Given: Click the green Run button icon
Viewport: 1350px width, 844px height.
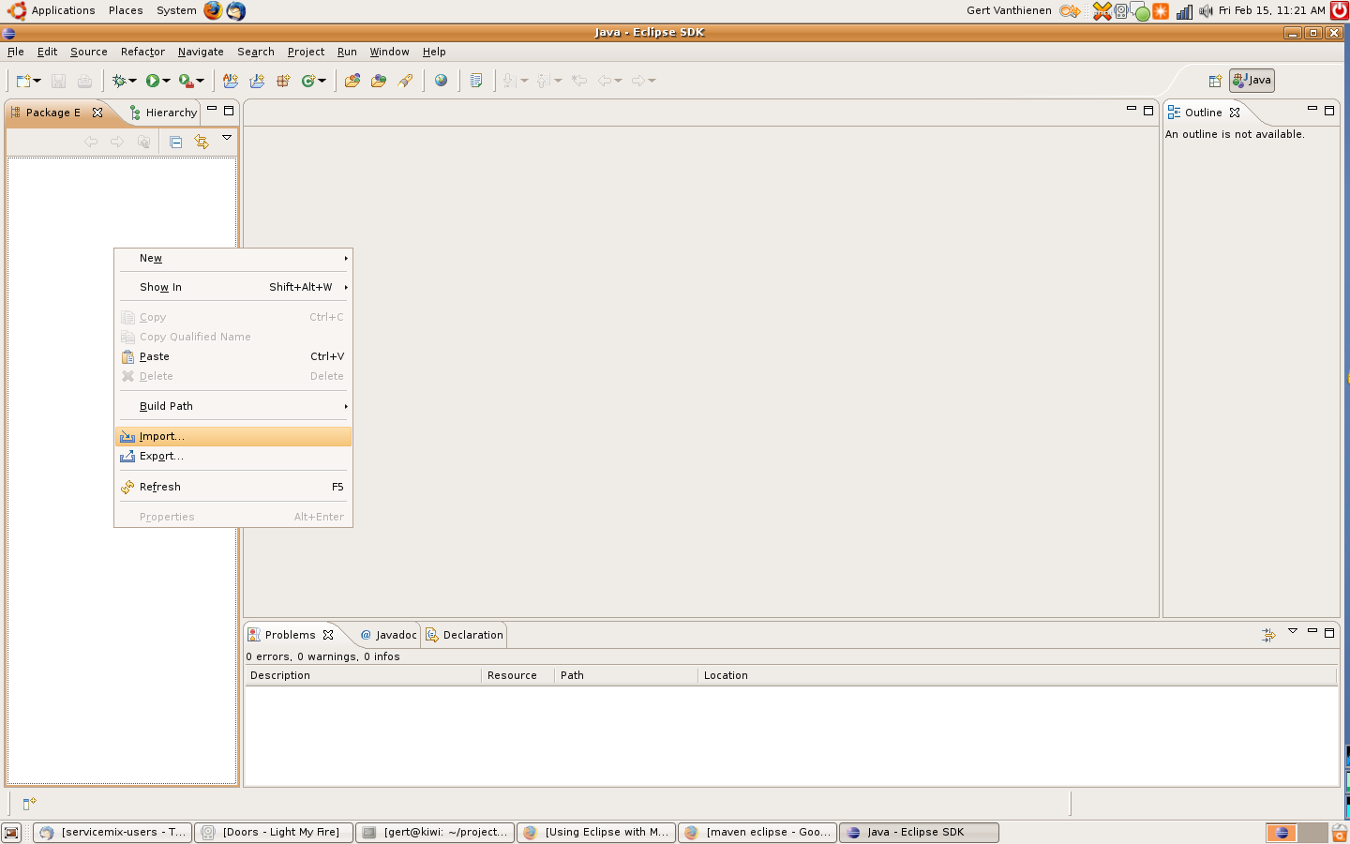Looking at the screenshot, I should click(153, 81).
